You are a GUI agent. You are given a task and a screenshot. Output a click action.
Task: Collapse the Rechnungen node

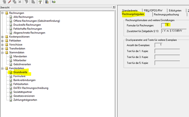pyautogui.click(x=2, y=13)
